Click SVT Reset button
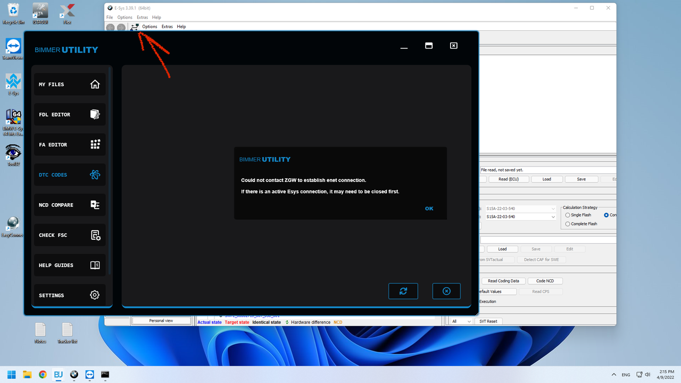The image size is (681, 383). click(x=488, y=321)
